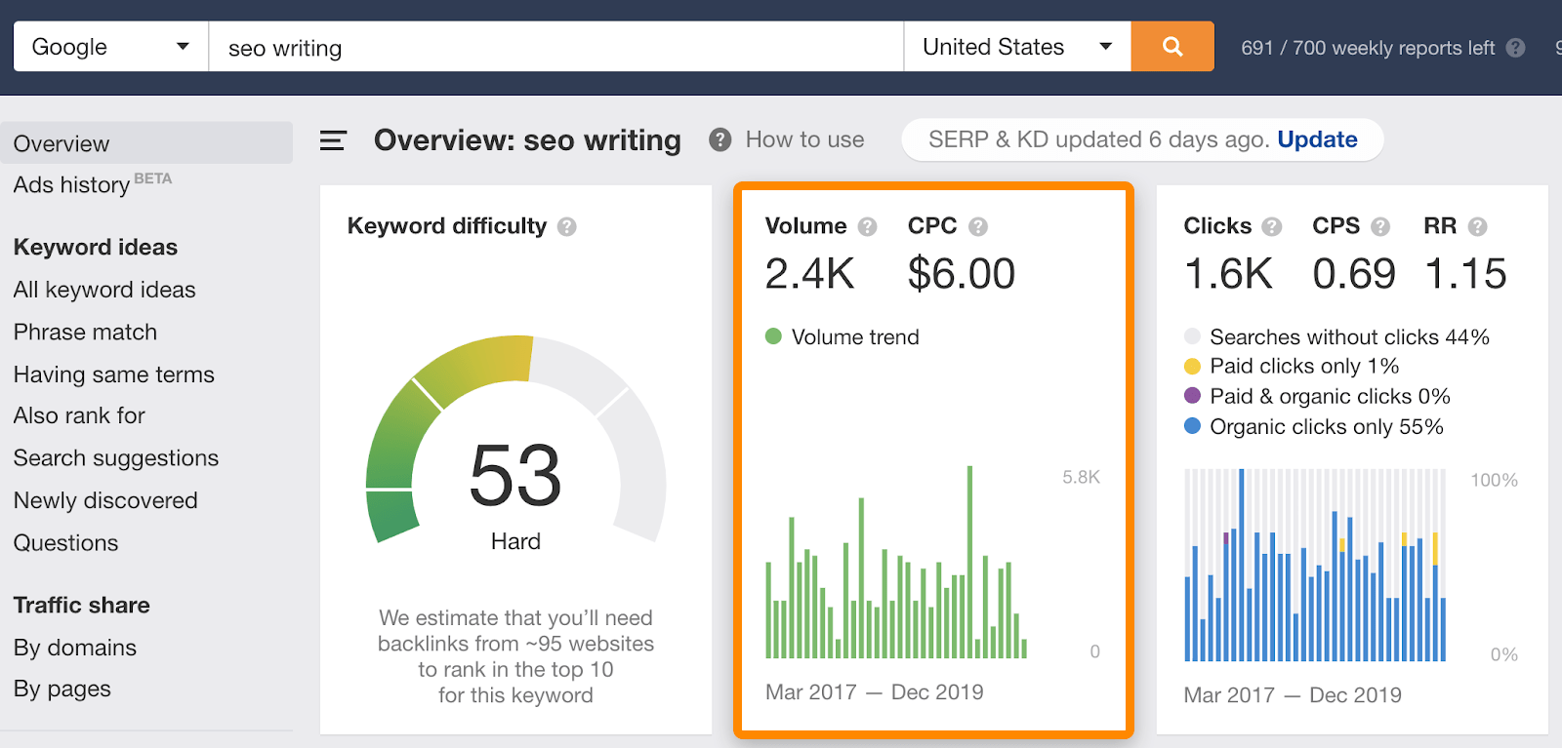Click the purple Paid & organic clicks swatch
The height and width of the screenshot is (748, 1562).
[1192, 396]
